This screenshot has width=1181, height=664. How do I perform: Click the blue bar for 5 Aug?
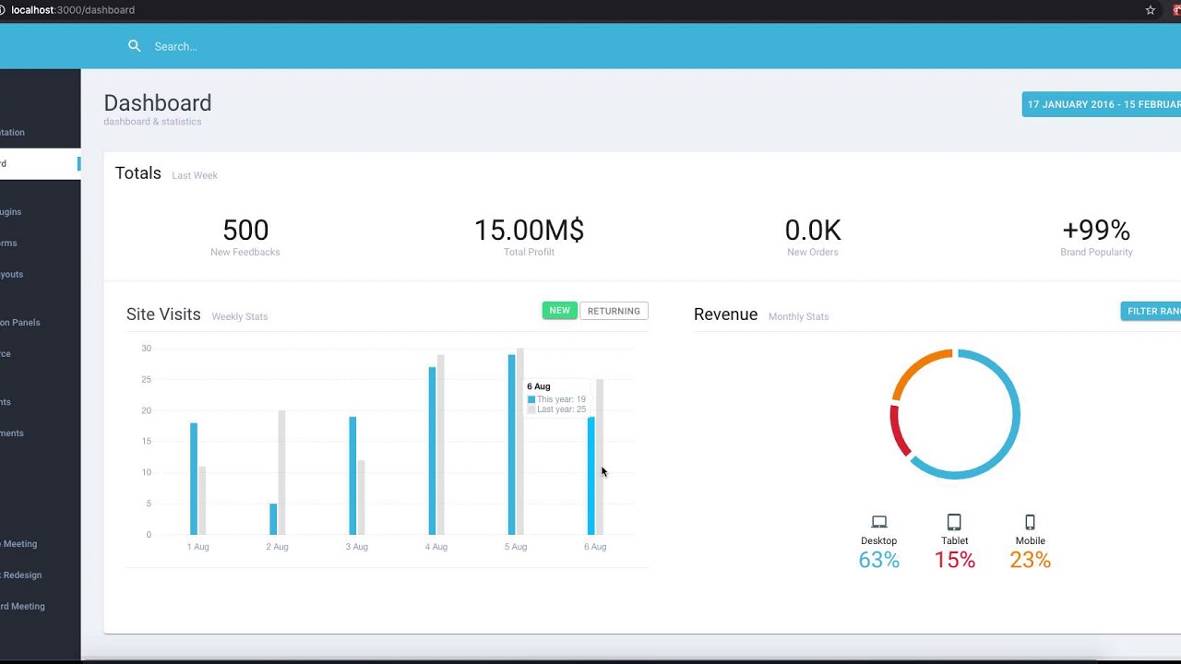point(511,445)
